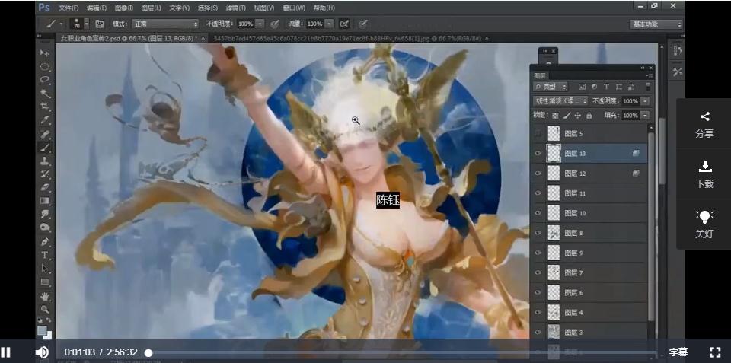The image size is (731, 363).
Task: Open 文件(F) menu
Action: tap(69, 8)
